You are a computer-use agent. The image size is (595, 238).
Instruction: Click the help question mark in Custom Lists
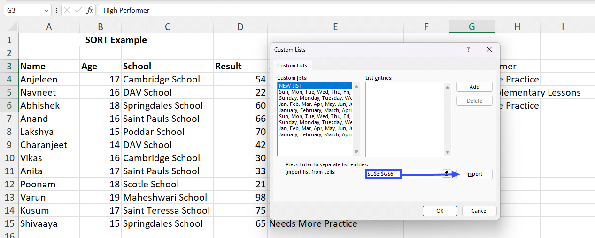(468, 49)
